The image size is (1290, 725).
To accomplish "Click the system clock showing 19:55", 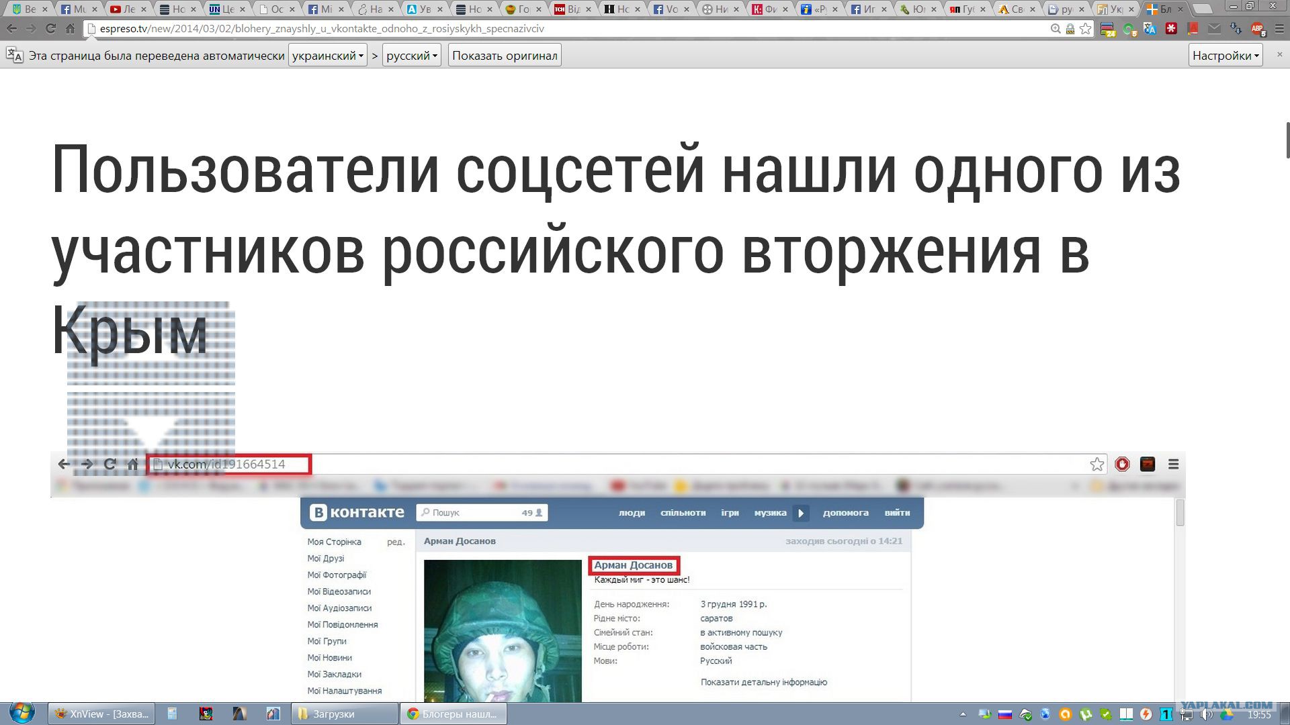I will (x=1259, y=715).
